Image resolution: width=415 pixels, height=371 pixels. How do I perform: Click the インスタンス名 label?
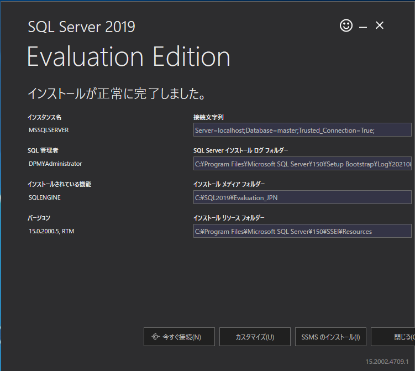pos(44,117)
